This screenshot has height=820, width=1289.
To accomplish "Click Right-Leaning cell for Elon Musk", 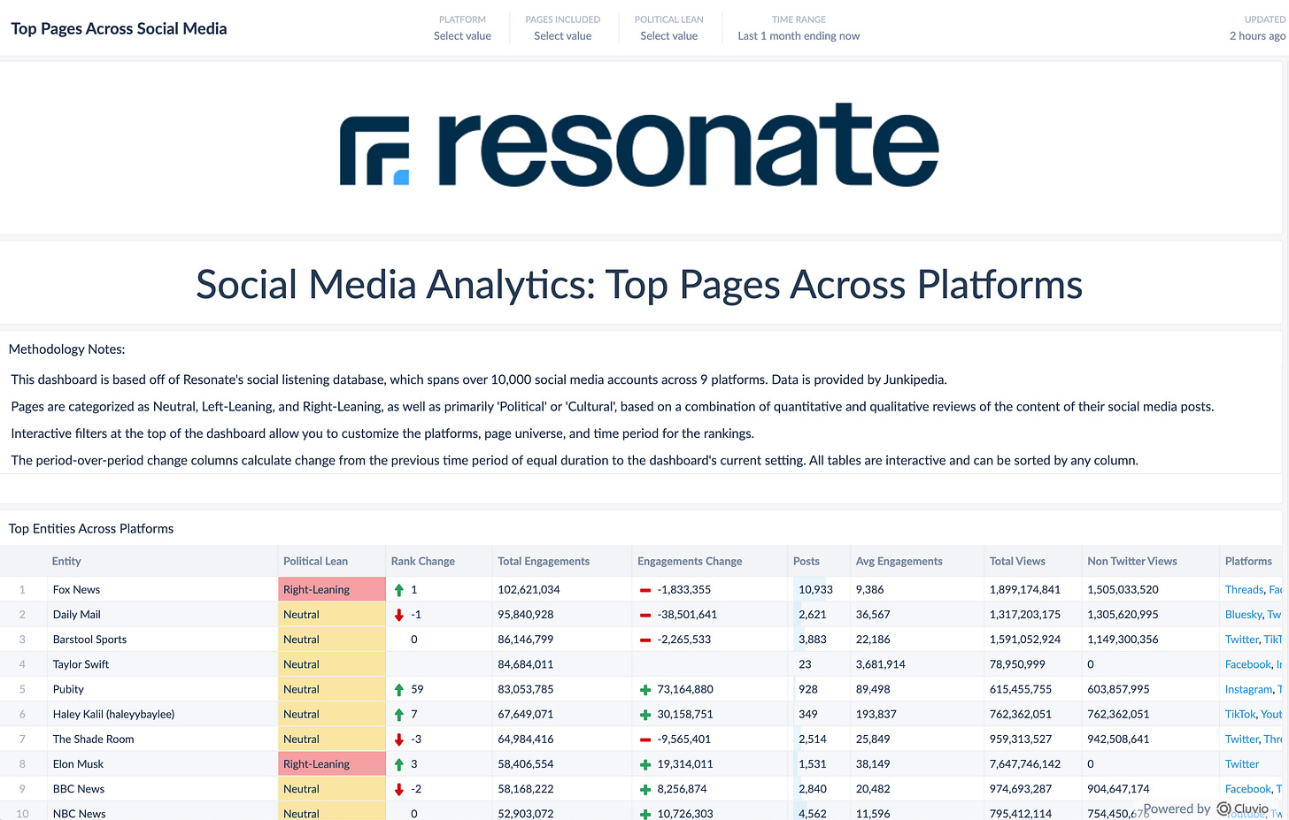I will coord(332,763).
